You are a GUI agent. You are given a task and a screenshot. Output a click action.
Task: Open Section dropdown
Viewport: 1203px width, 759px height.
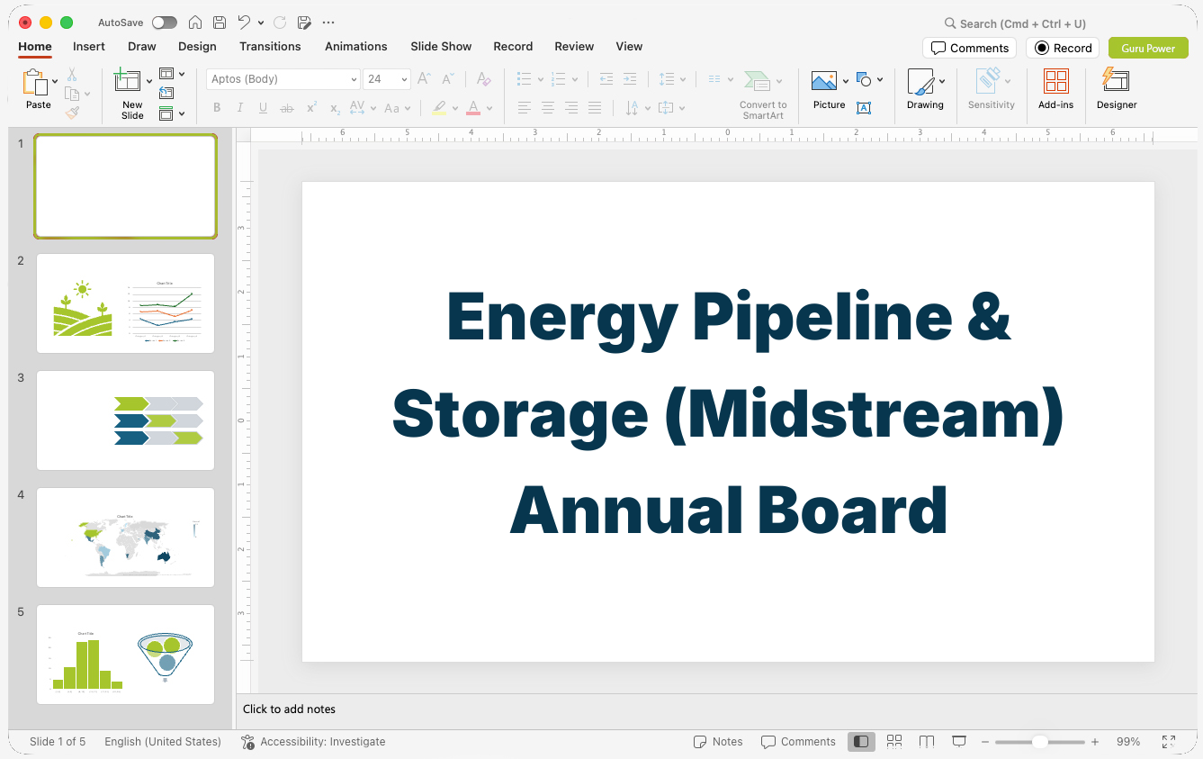172,113
